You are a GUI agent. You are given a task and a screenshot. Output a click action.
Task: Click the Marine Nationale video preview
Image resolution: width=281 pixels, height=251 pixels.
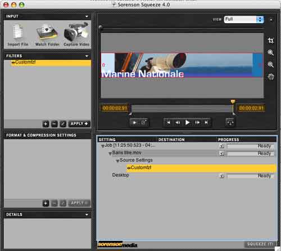(182, 65)
